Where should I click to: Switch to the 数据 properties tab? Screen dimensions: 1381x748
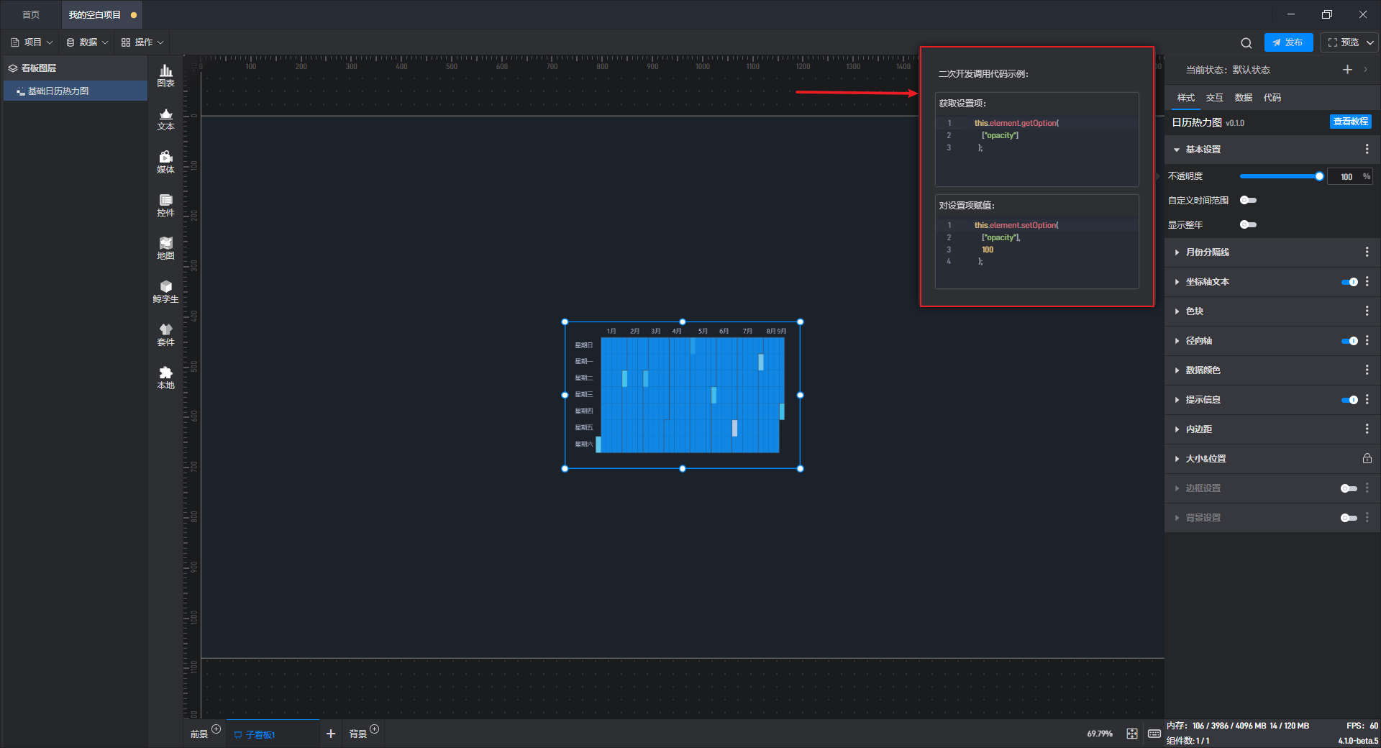click(1243, 98)
